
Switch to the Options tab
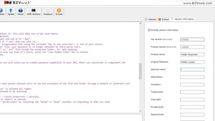coord(150,19)
